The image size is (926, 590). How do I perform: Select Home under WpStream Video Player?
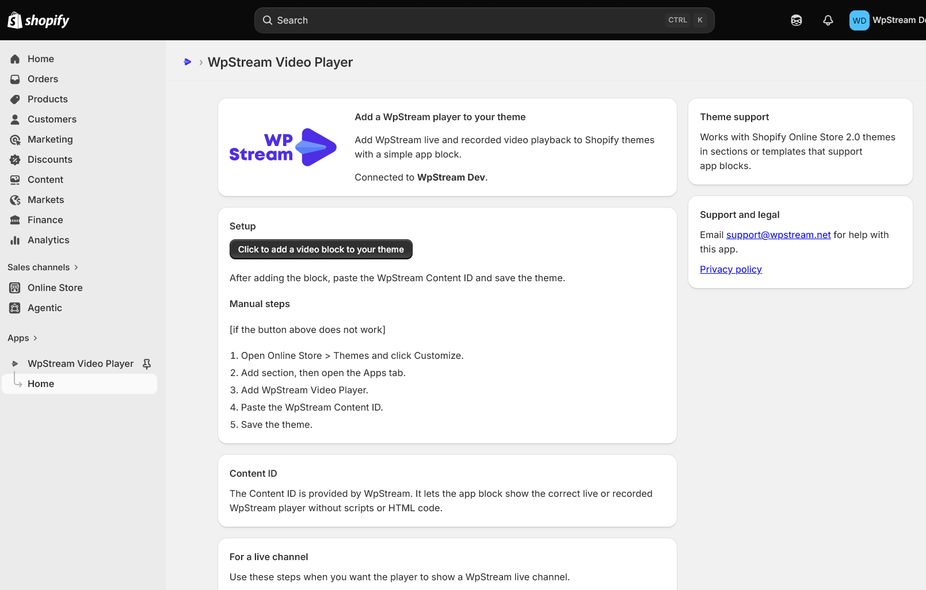(79, 384)
